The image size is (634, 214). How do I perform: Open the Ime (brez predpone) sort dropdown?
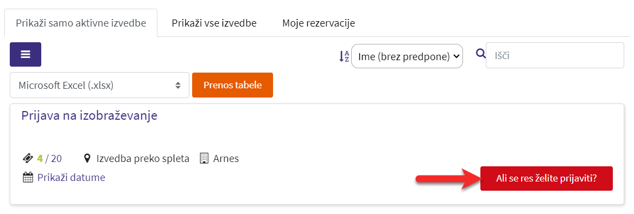coord(407,56)
